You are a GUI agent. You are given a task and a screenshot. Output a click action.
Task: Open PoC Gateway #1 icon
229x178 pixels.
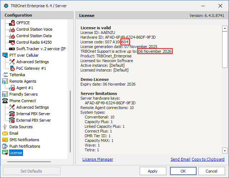point(12,68)
